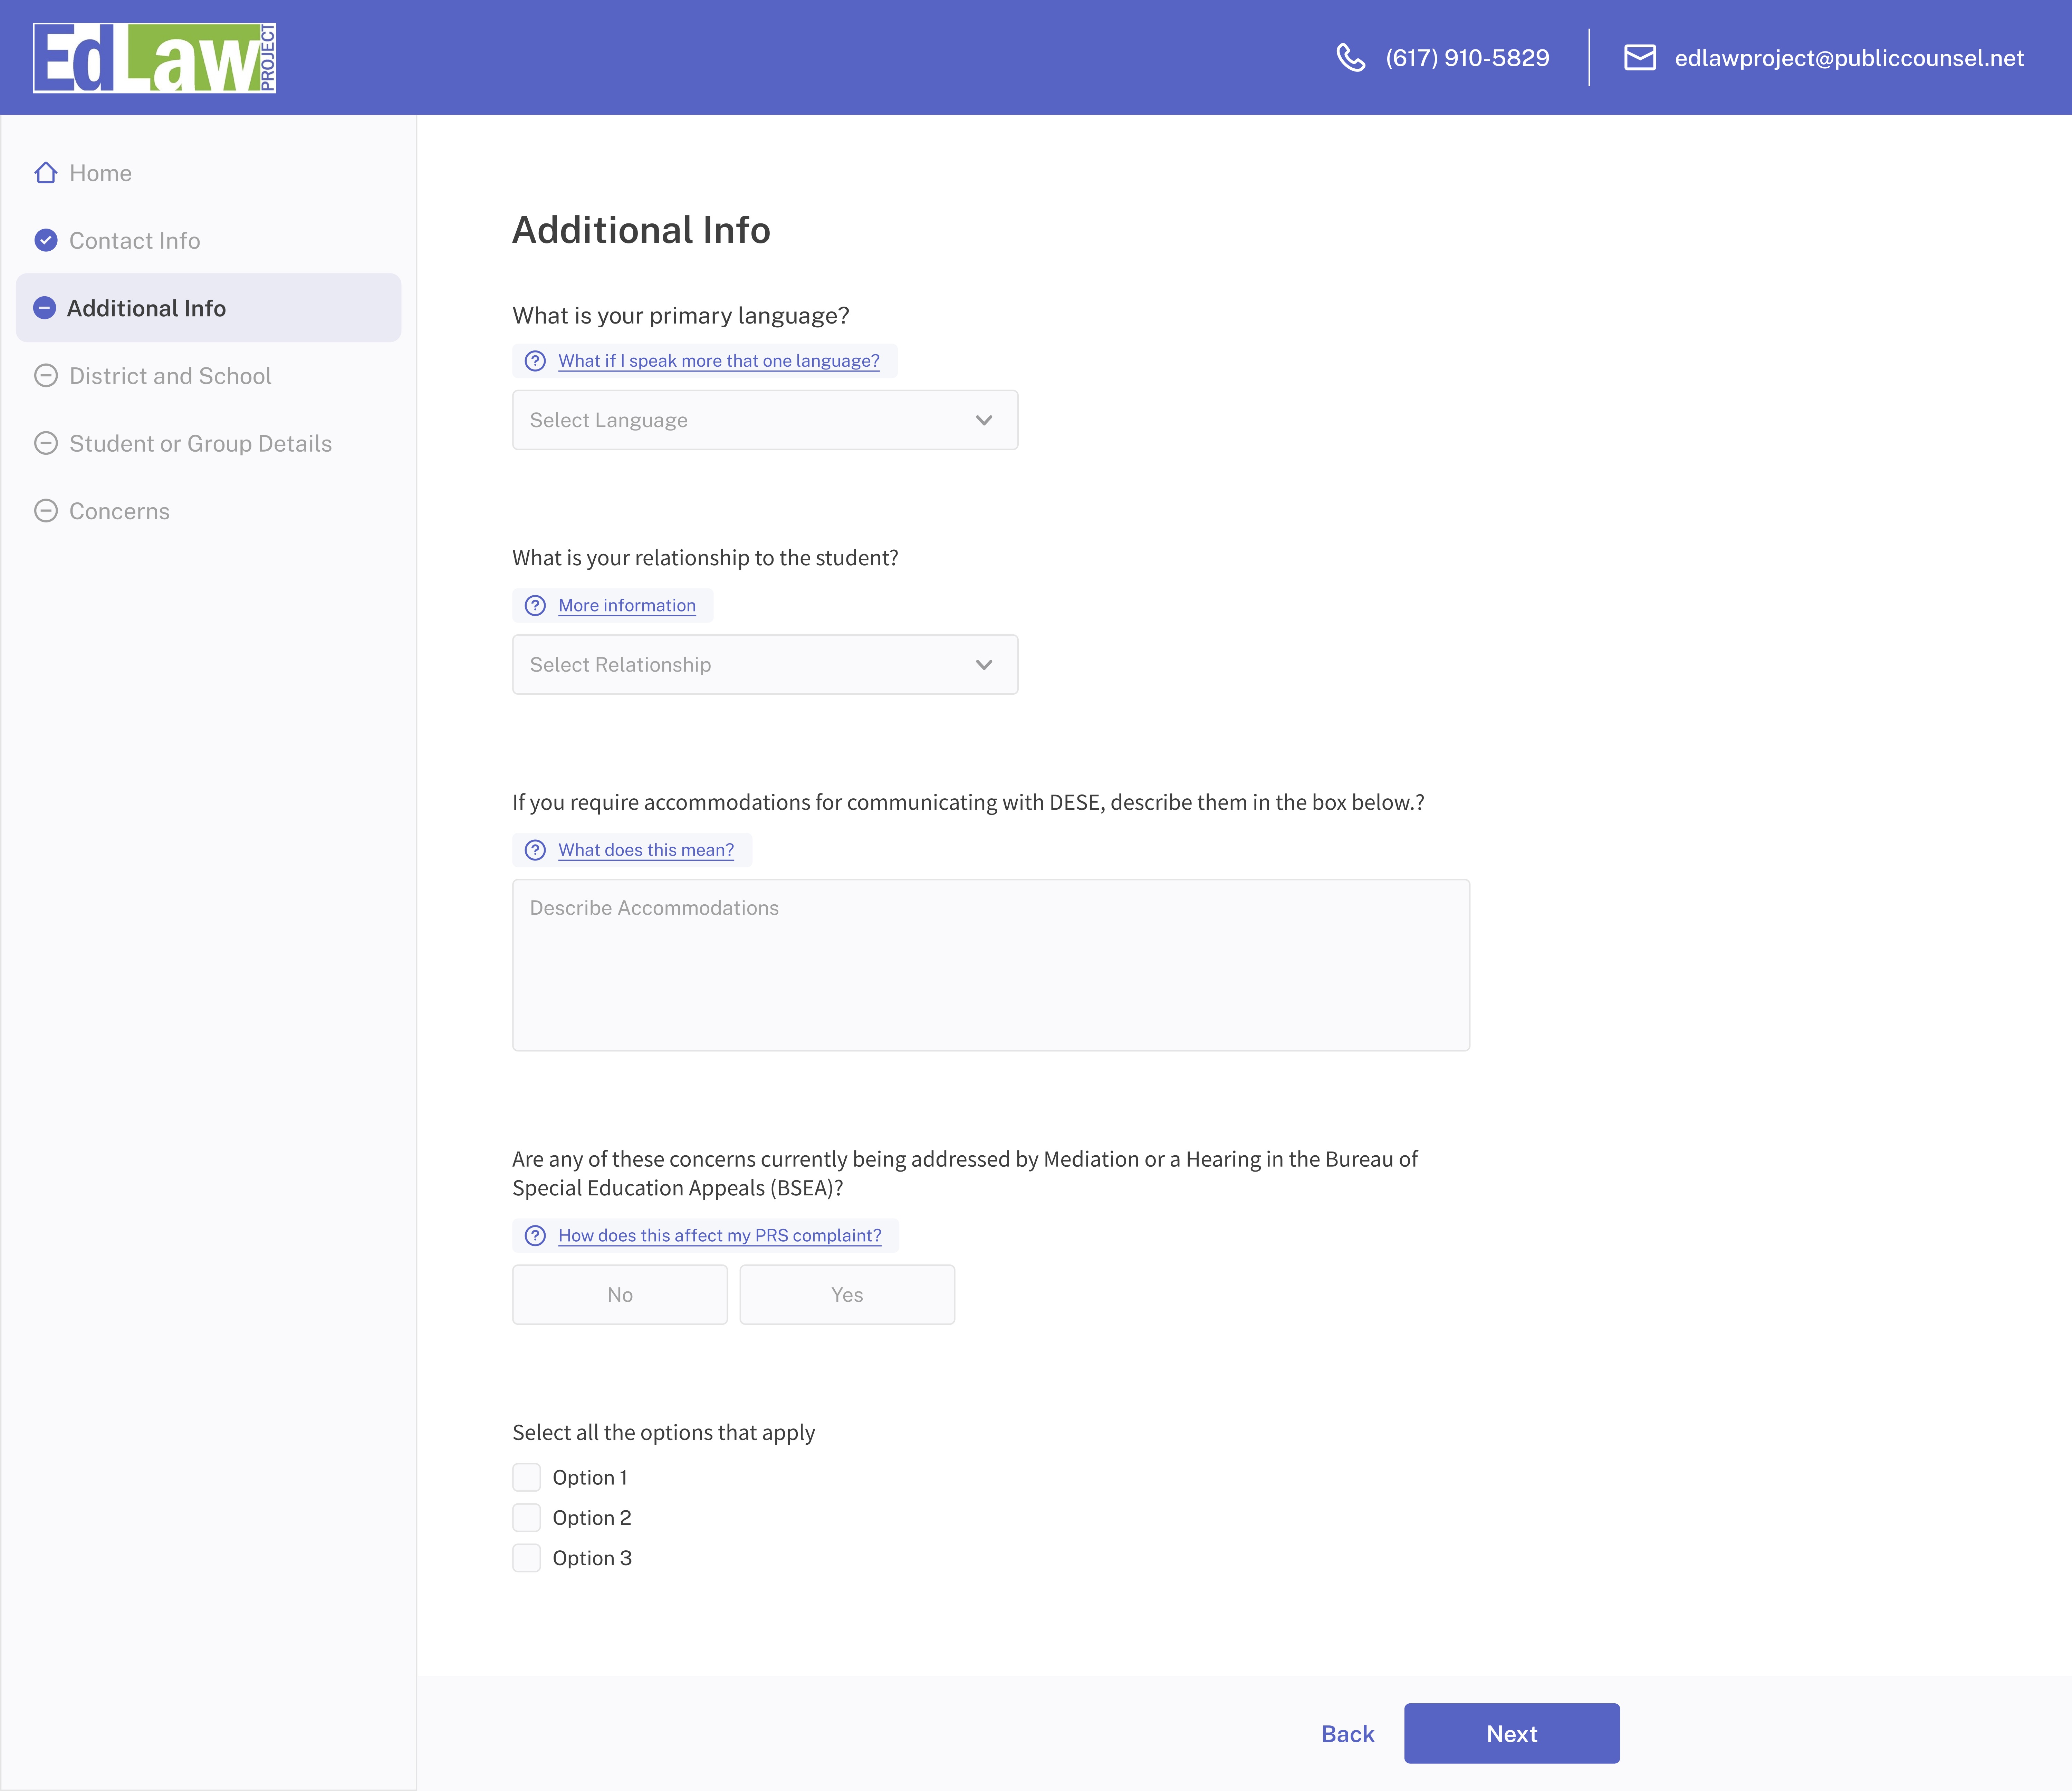Click the Describe Accommodations text area
Viewport: 2072px width, 1791px height.
pos(991,965)
